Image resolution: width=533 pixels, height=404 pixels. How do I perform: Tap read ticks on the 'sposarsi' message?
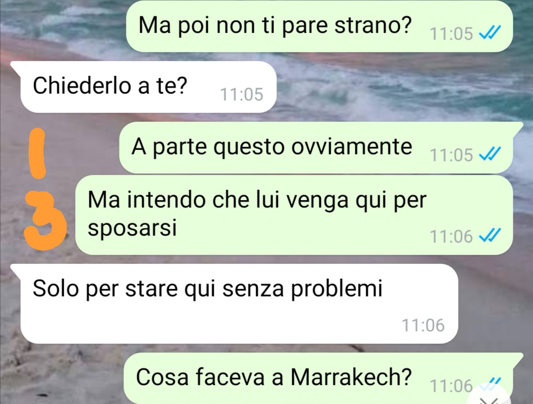[x=490, y=235]
